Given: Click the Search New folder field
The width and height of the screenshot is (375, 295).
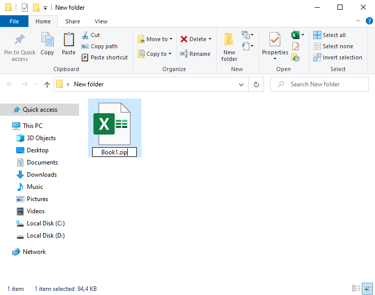Looking at the screenshot, I should pos(320,84).
